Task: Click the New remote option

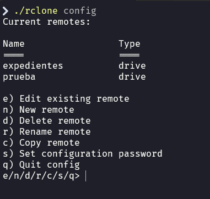Action: click(39, 110)
